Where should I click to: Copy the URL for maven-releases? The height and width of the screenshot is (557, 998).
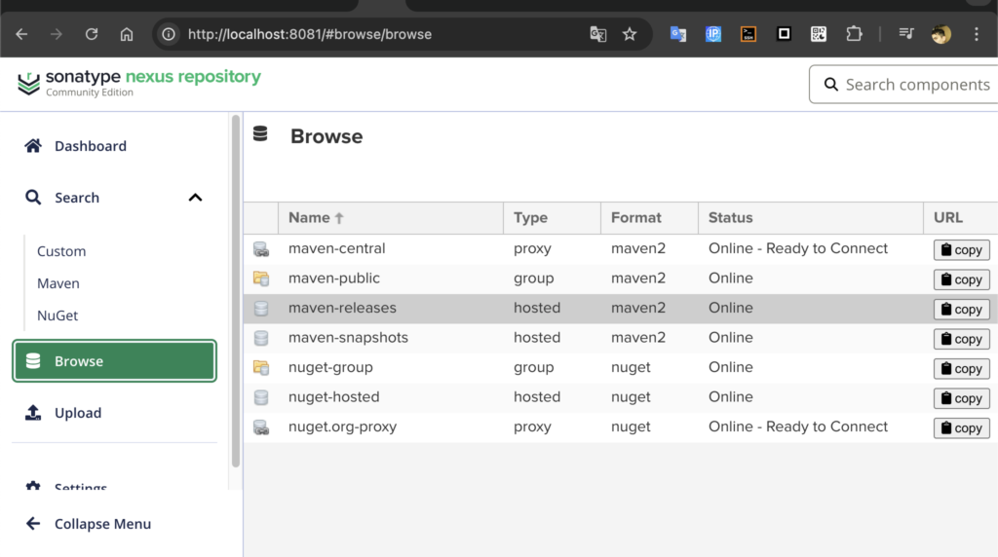pos(961,310)
